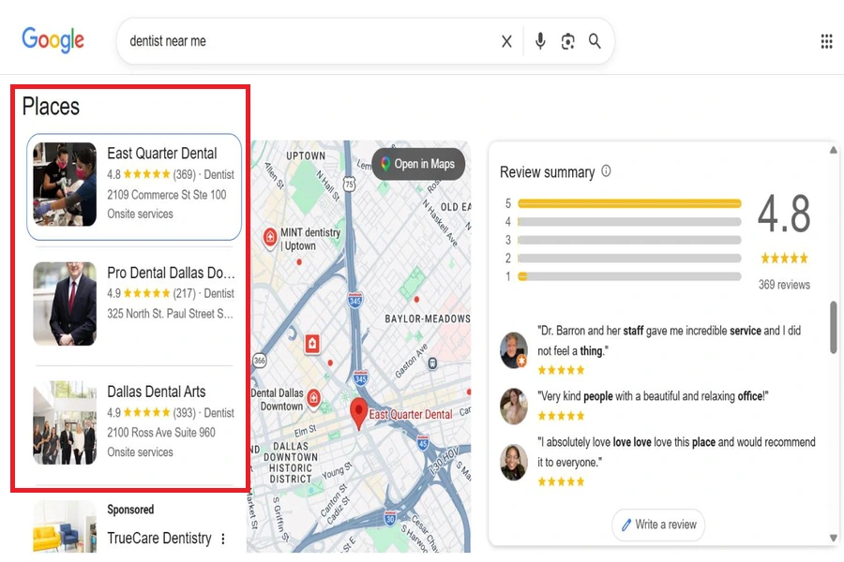Click the Review summary info icon

[606, 171]
